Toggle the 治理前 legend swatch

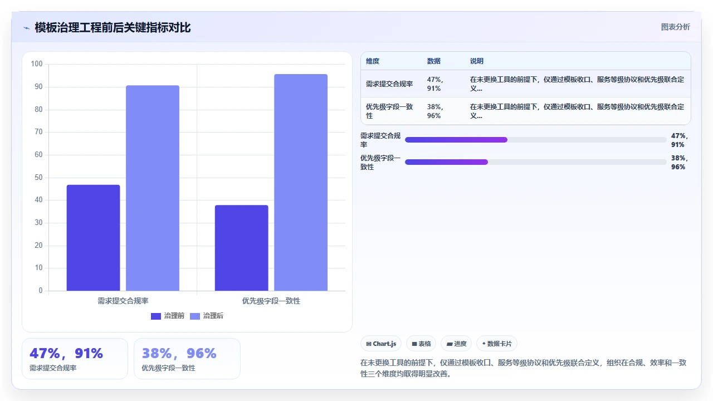[x=156, y=316]
